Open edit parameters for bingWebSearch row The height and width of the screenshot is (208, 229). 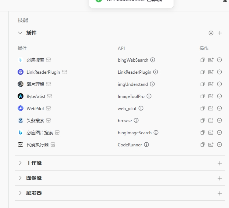pos(211,60)
